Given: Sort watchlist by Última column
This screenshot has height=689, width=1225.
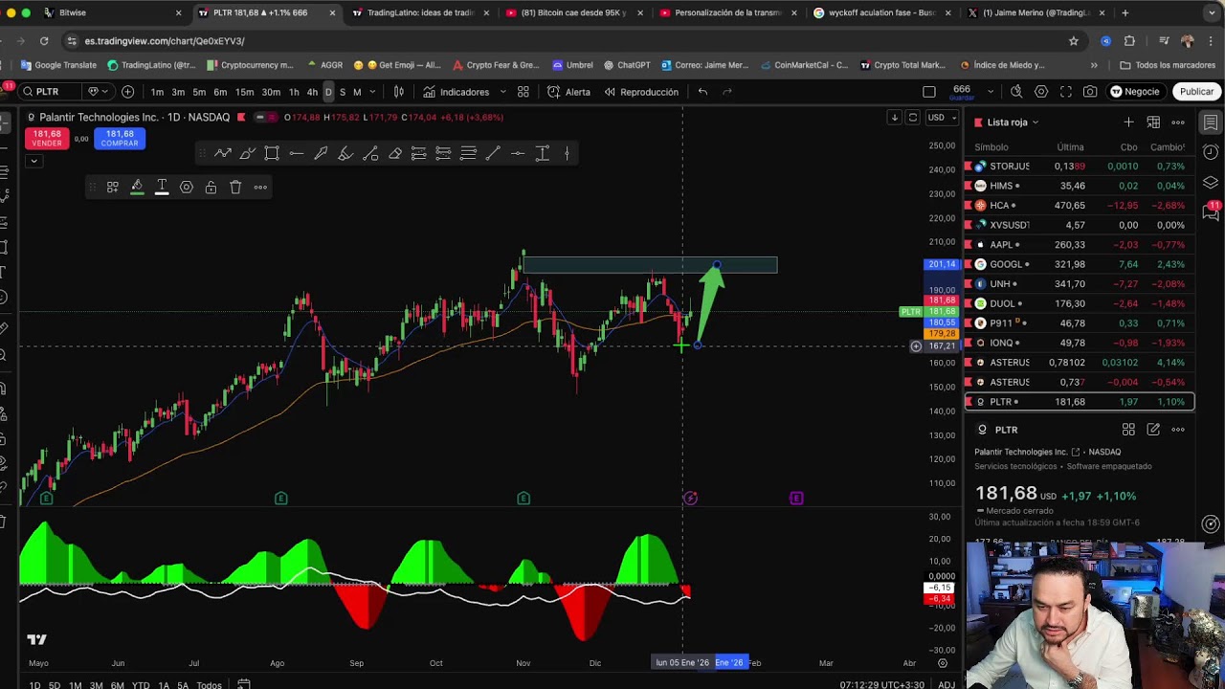Looking at the screenshot, I should (x=1070, y=147).
